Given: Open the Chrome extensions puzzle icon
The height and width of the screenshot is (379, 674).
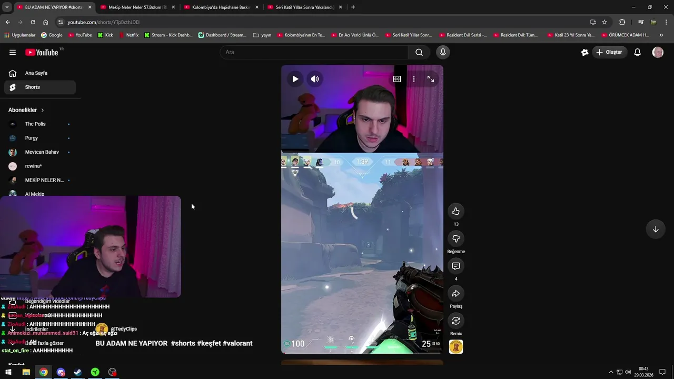Looking at the screenshot, I should (622, 22).
